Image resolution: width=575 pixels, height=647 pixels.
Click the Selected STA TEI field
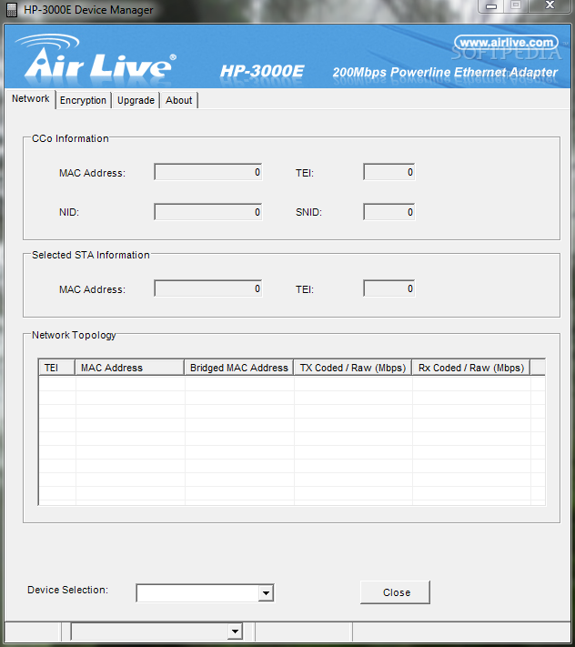click(388, 288)
